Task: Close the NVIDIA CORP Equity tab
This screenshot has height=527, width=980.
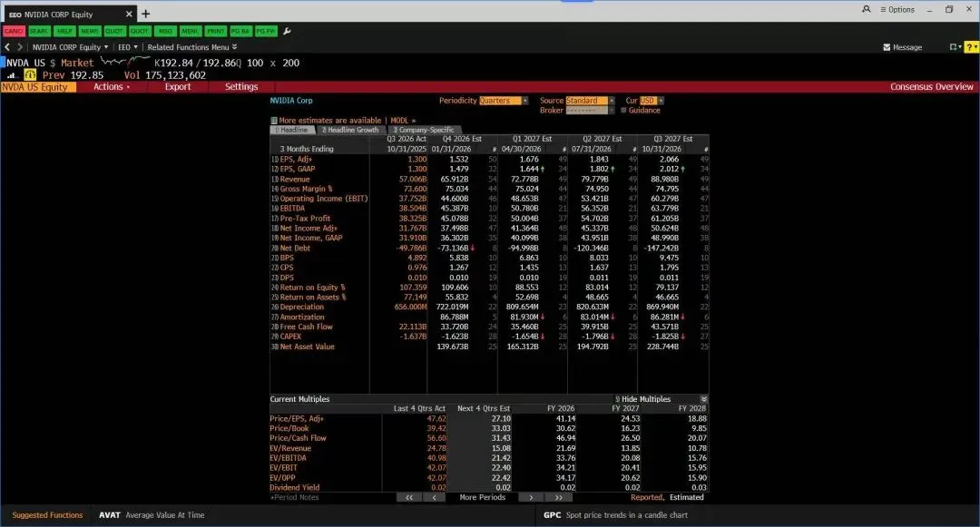Action: tap(129, 14)
